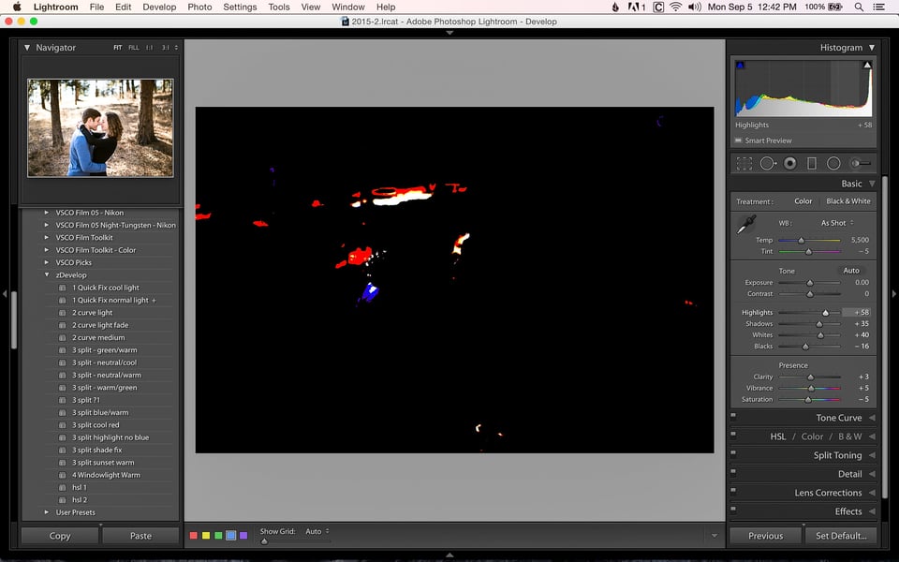
Task: Open the View menu
Action: point(311,7)
